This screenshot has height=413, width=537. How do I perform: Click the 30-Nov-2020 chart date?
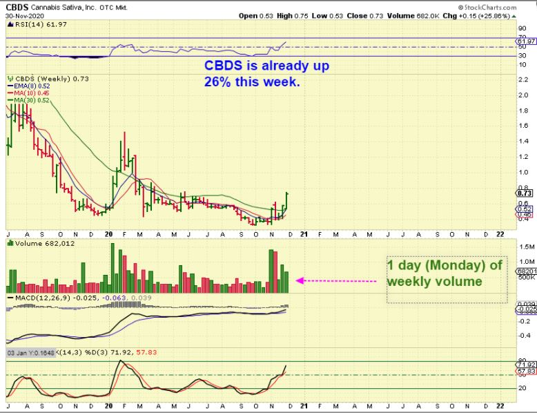(x=25, y=16)
